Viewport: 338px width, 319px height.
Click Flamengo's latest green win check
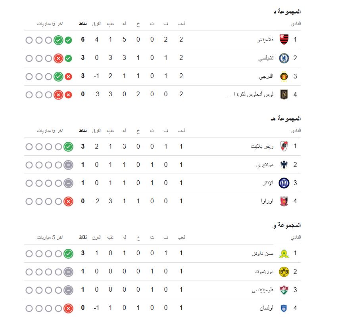(58, 40)
